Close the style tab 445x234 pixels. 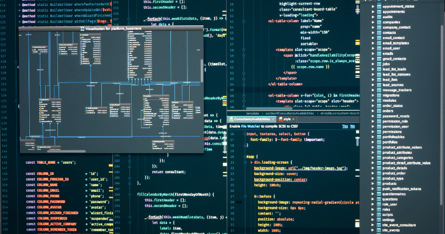pos(293,119)
